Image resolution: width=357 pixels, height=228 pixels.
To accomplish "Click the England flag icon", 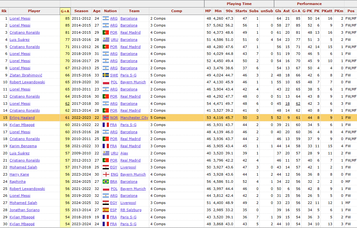I will pyautogui.click(x=106, y=174).
